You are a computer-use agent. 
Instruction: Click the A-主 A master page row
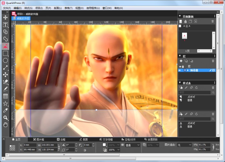(x=197, y=26)
